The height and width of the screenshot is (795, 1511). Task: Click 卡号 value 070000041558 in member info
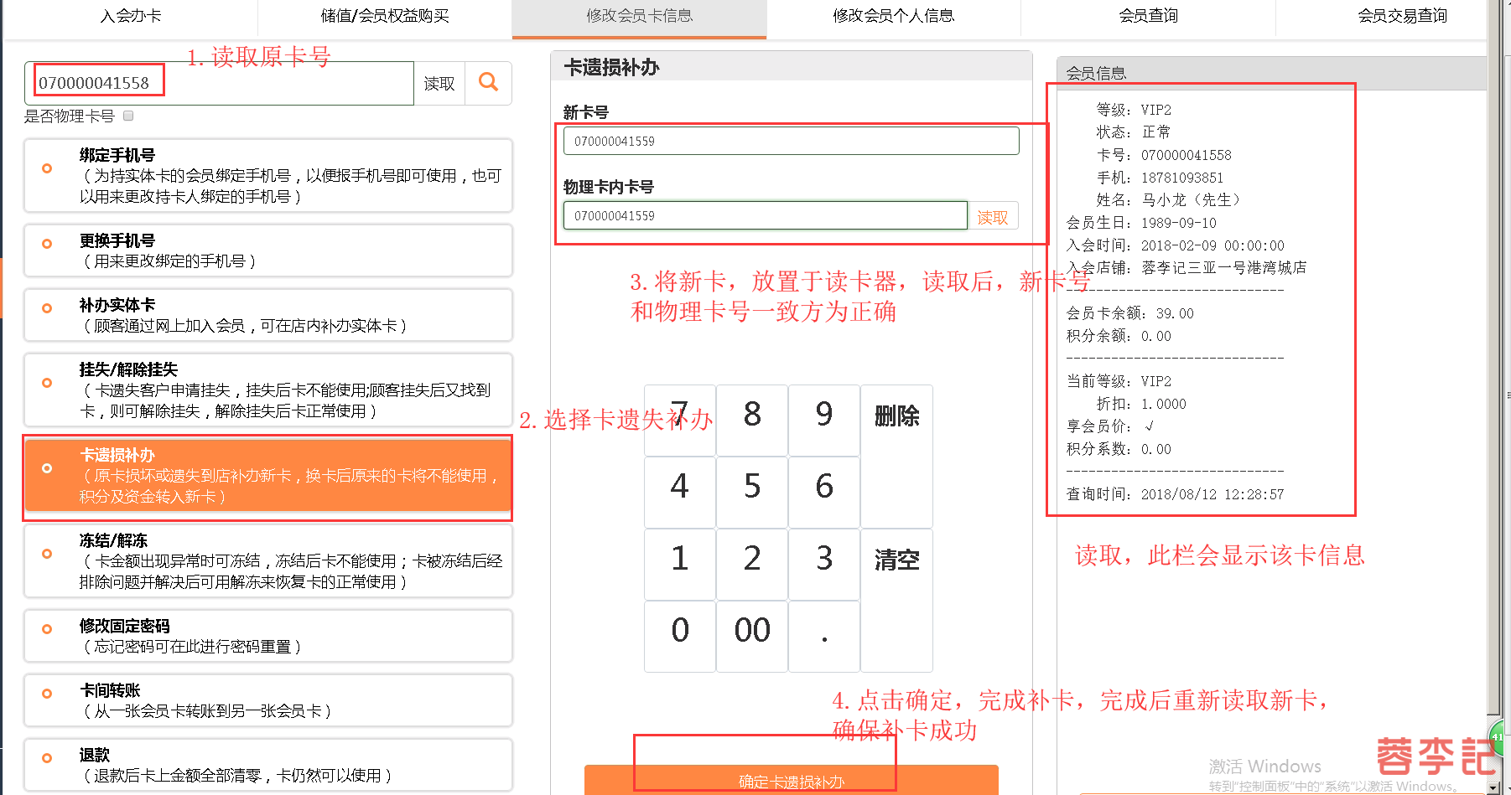[x=1186, y=155]
